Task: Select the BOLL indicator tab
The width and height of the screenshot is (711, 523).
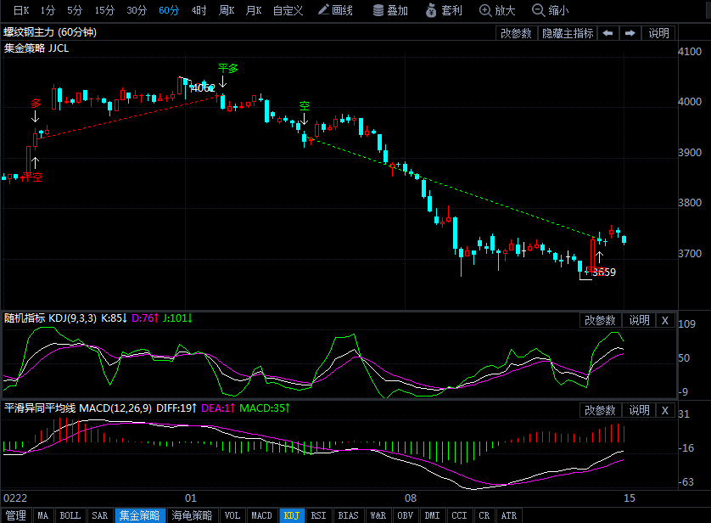Action: coord(70,515)
